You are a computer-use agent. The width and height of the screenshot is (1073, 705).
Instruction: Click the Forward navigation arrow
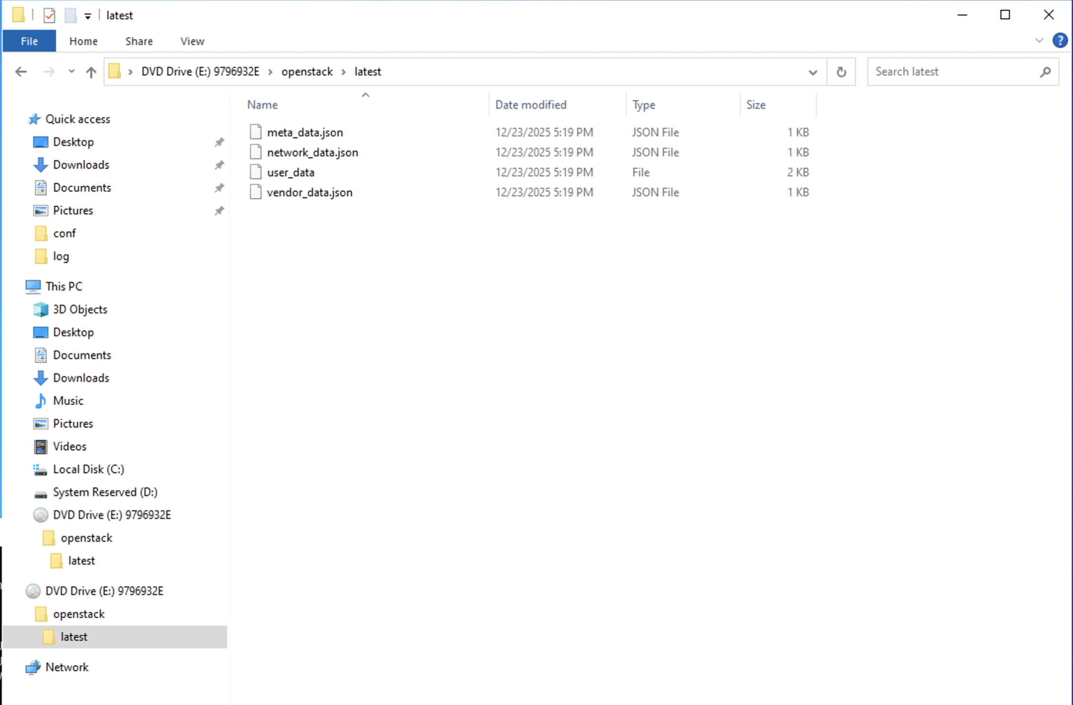coord(49,72)
